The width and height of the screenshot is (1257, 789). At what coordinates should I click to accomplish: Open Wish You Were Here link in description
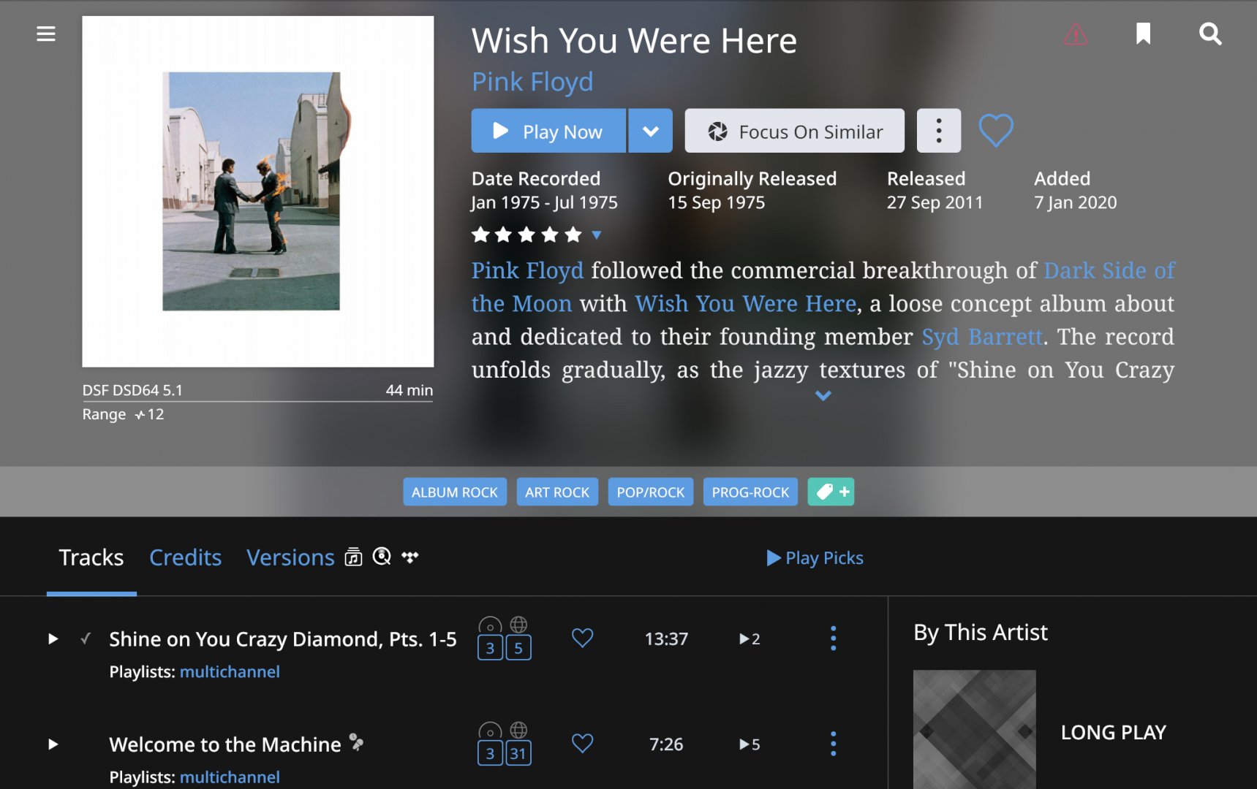[x=745, y=304]
